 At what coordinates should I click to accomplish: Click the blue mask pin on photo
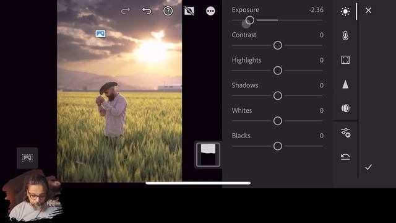[100, 34]
